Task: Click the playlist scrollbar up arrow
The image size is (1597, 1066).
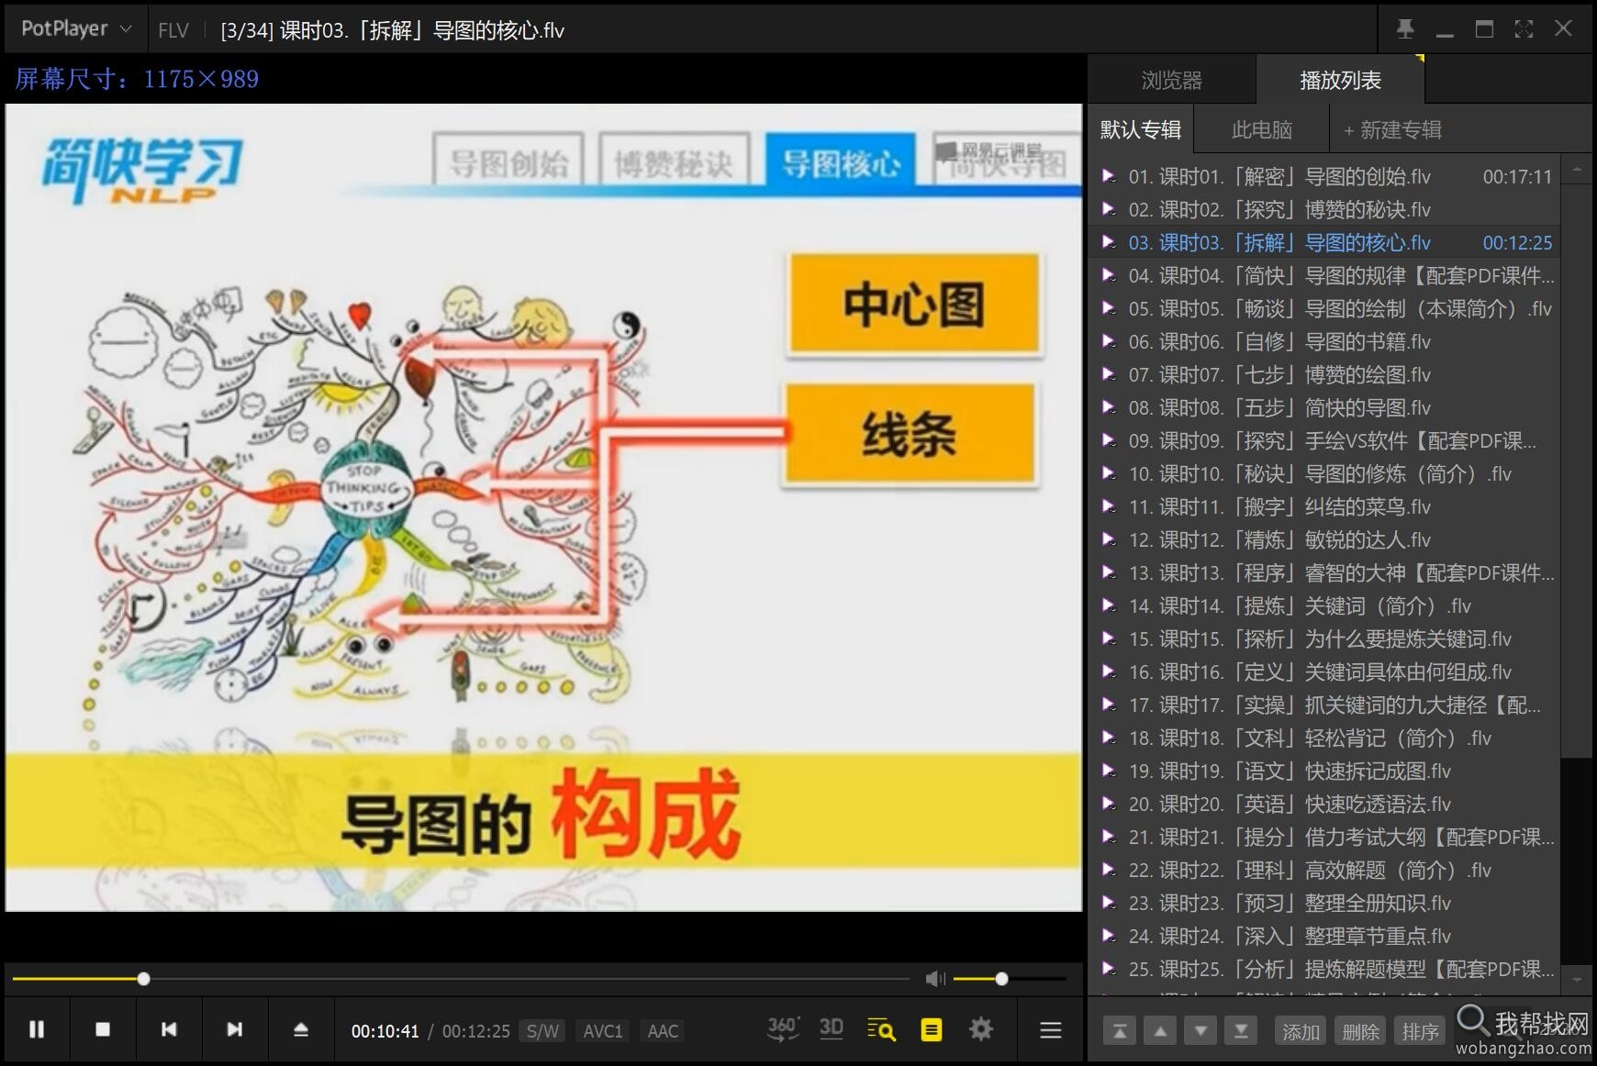Action: point(1577,169)
